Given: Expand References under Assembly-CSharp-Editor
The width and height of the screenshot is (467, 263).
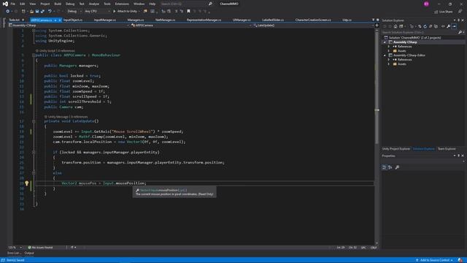Looking at the screenshot, I should click(x=389, y=60).
